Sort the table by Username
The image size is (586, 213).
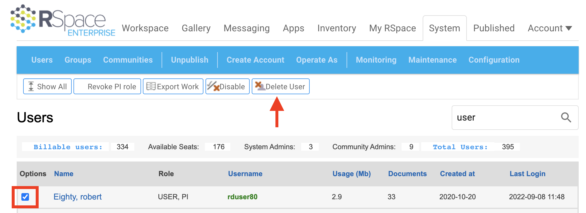click(245, 174)
